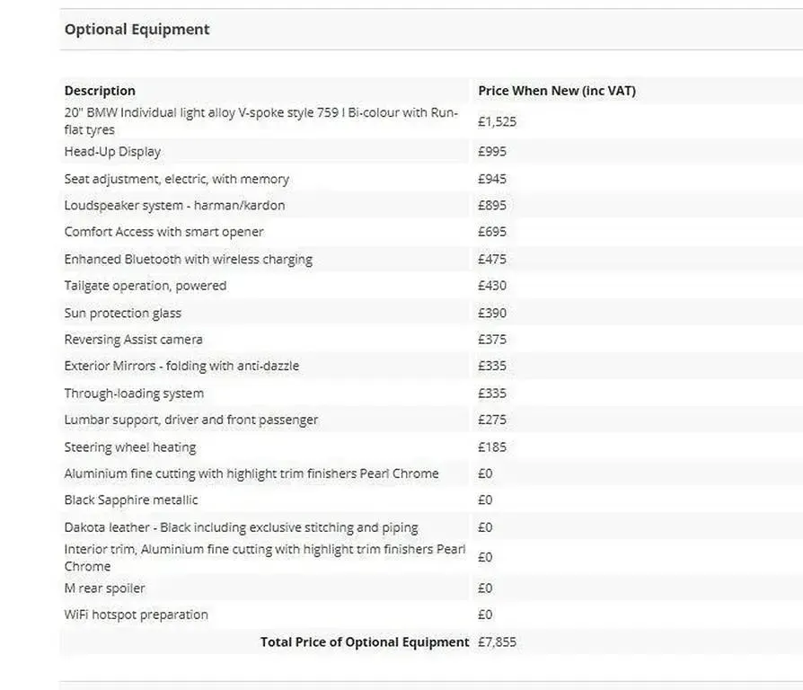Viewport: 803px width, 690px height.
Task: Click Comfort Access with smart opener
Action: (x=163, y=232)
